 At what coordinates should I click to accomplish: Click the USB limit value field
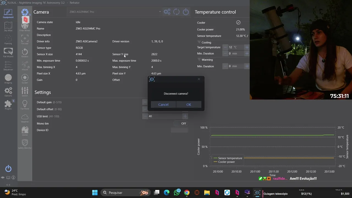(165, 116)
